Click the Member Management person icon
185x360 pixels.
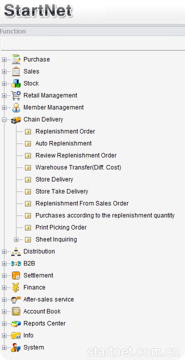click(x=16, y=107)
